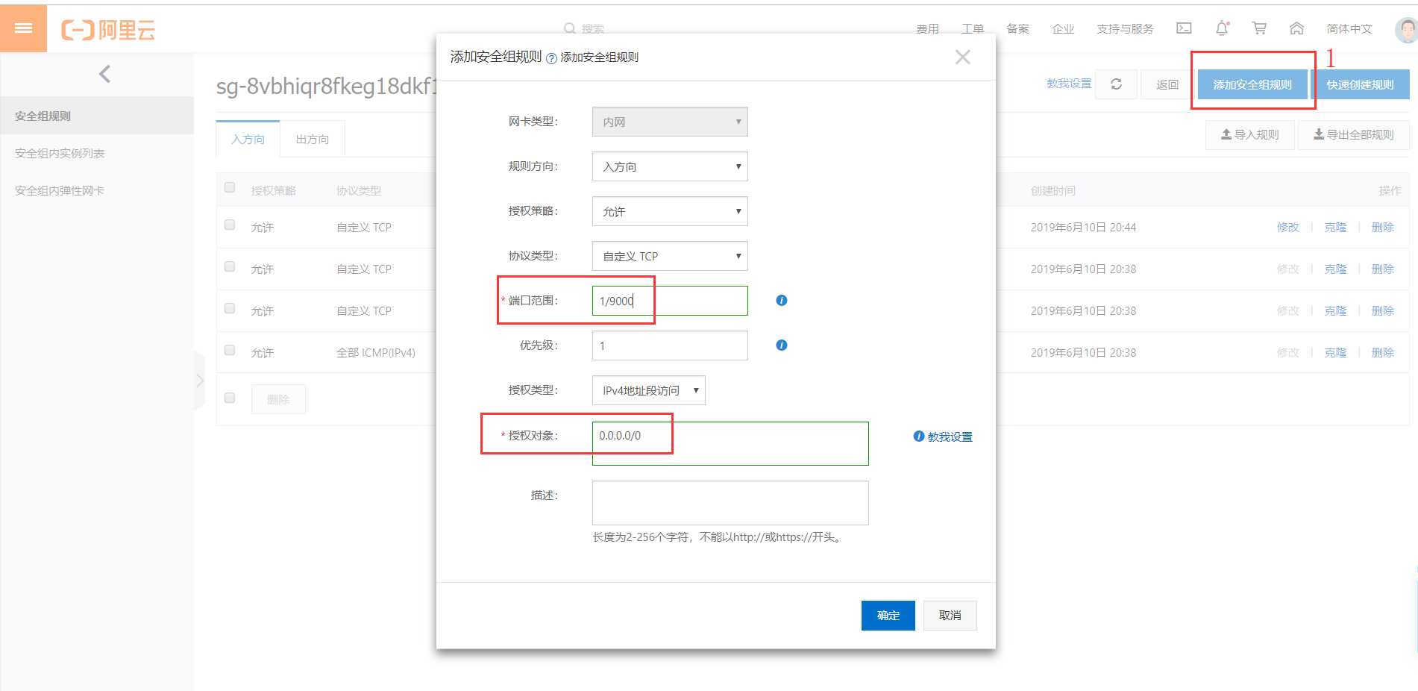Screen dimensions: 1418x691
Task: Click 导入规则 import button
Action: 1249,134
